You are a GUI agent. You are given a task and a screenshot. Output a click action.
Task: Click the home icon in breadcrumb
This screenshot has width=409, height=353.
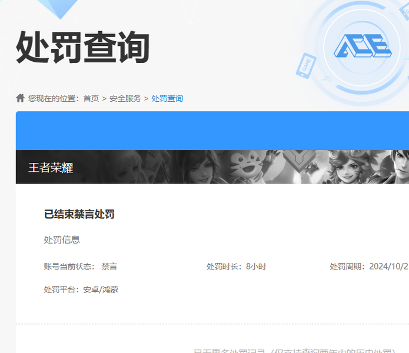click(21, 98)
